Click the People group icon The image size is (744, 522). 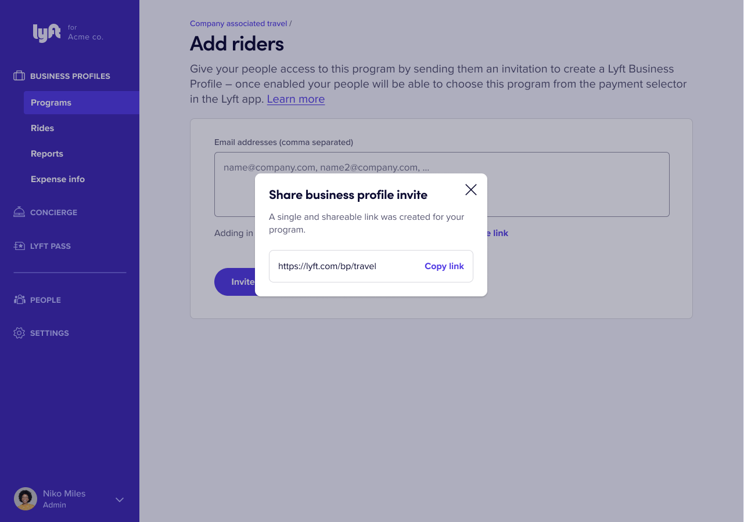[x=19, y=300]
